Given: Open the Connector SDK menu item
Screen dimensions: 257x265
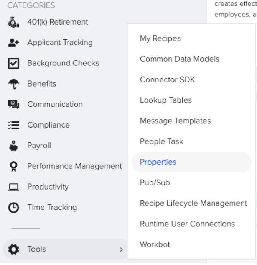Looking at the screenshot, I should tap(167, 80).
